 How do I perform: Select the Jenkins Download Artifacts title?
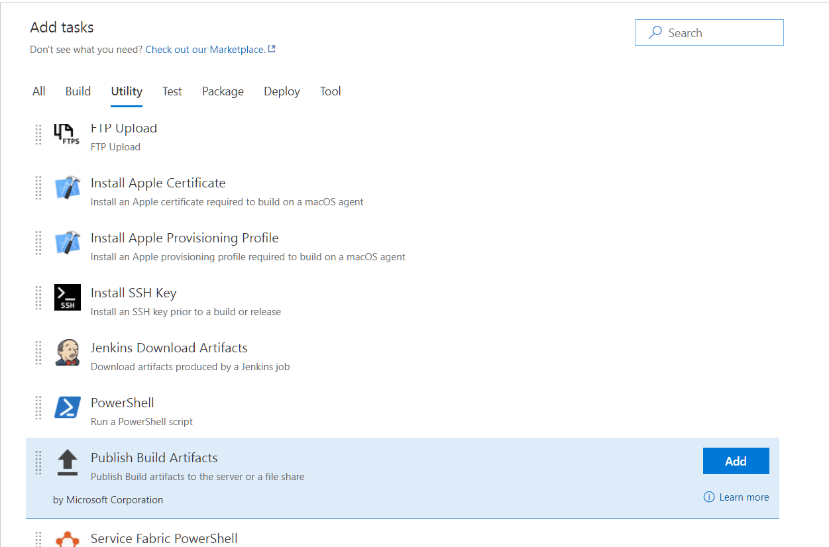[x=169, y=348]
